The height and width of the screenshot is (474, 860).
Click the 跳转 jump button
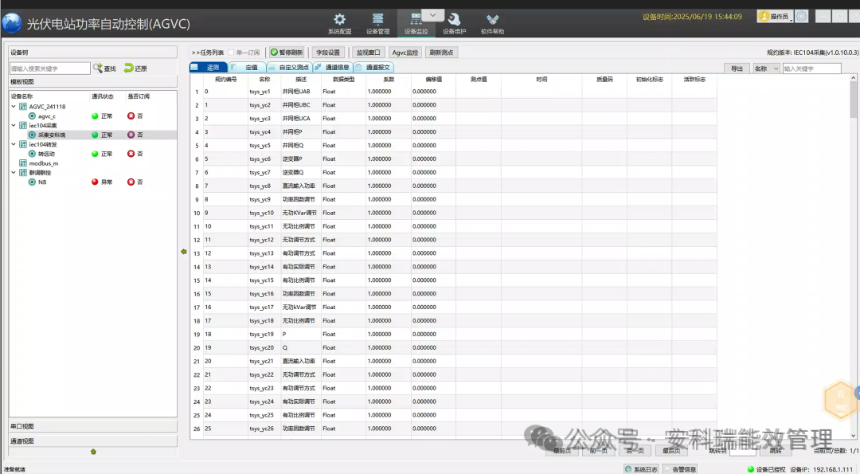[x=775, y=450]
